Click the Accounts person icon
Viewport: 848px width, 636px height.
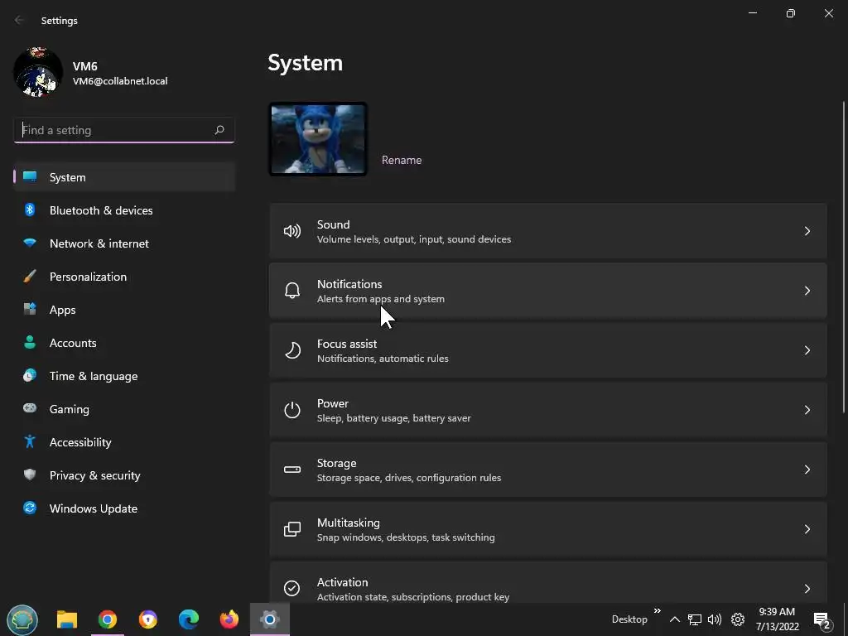tap(30, 342)
